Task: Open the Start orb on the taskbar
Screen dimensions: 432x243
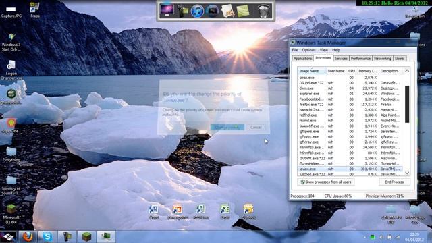Action: click(x=8, y=237)
